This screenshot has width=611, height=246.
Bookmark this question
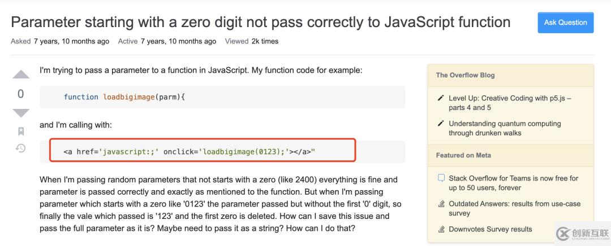point(21,131)
